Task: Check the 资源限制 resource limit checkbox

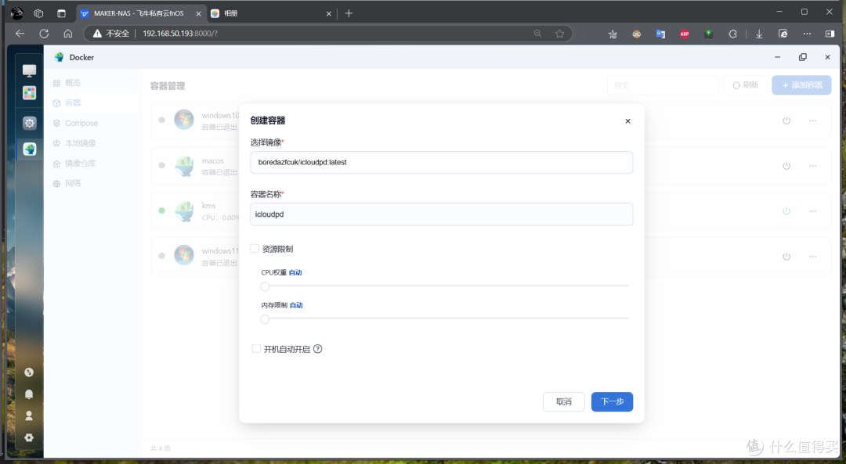Action: (x=255, y=249)
